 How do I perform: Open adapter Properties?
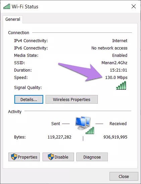24,157
